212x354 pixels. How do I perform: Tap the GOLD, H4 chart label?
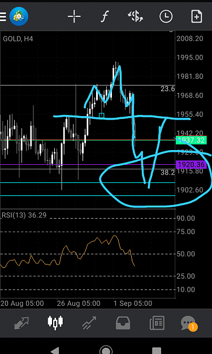pyautogui.click(x=18, y=39)
